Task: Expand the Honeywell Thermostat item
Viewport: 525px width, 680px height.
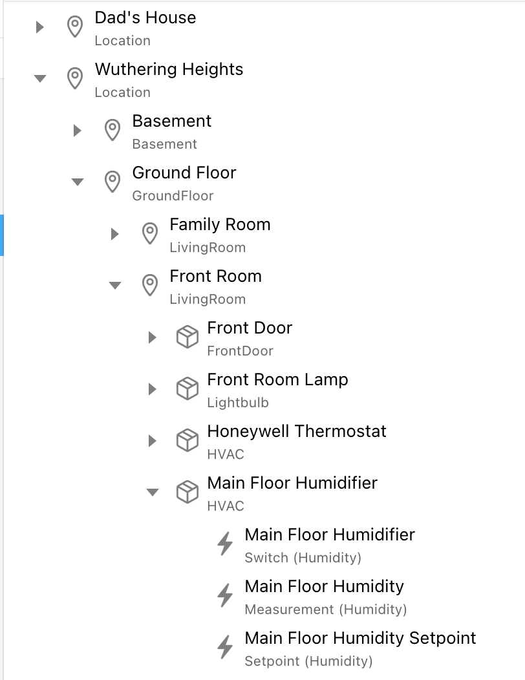Action: pyautogui.click(x=152, y=441)
